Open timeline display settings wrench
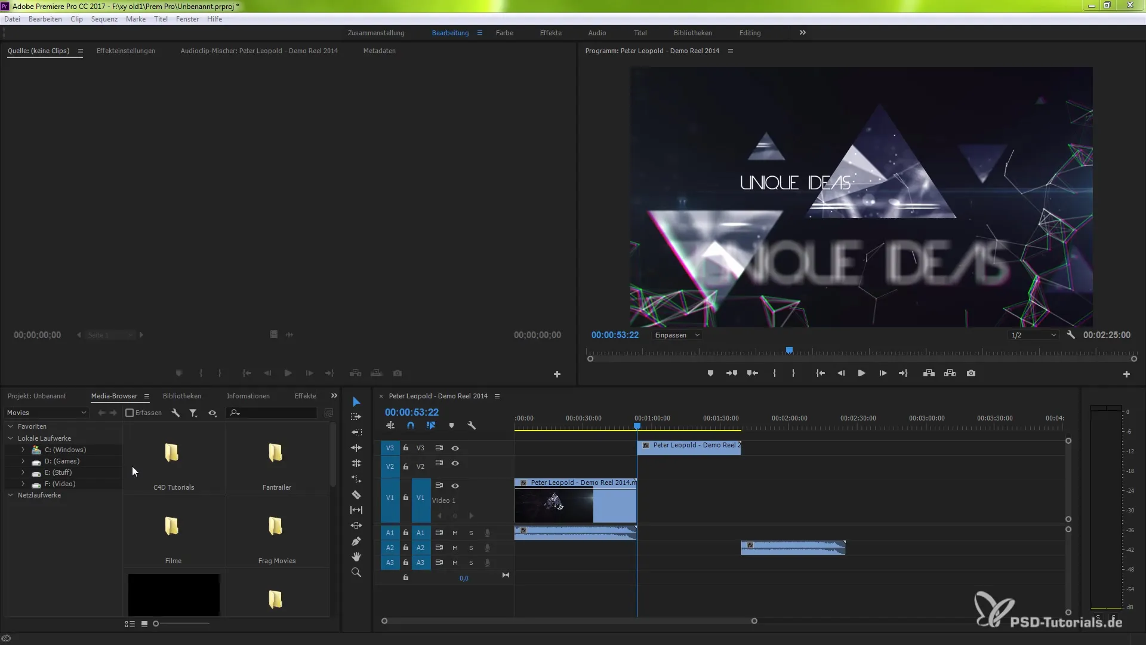Screen dimensions: 1146x645 click(472, 426)
